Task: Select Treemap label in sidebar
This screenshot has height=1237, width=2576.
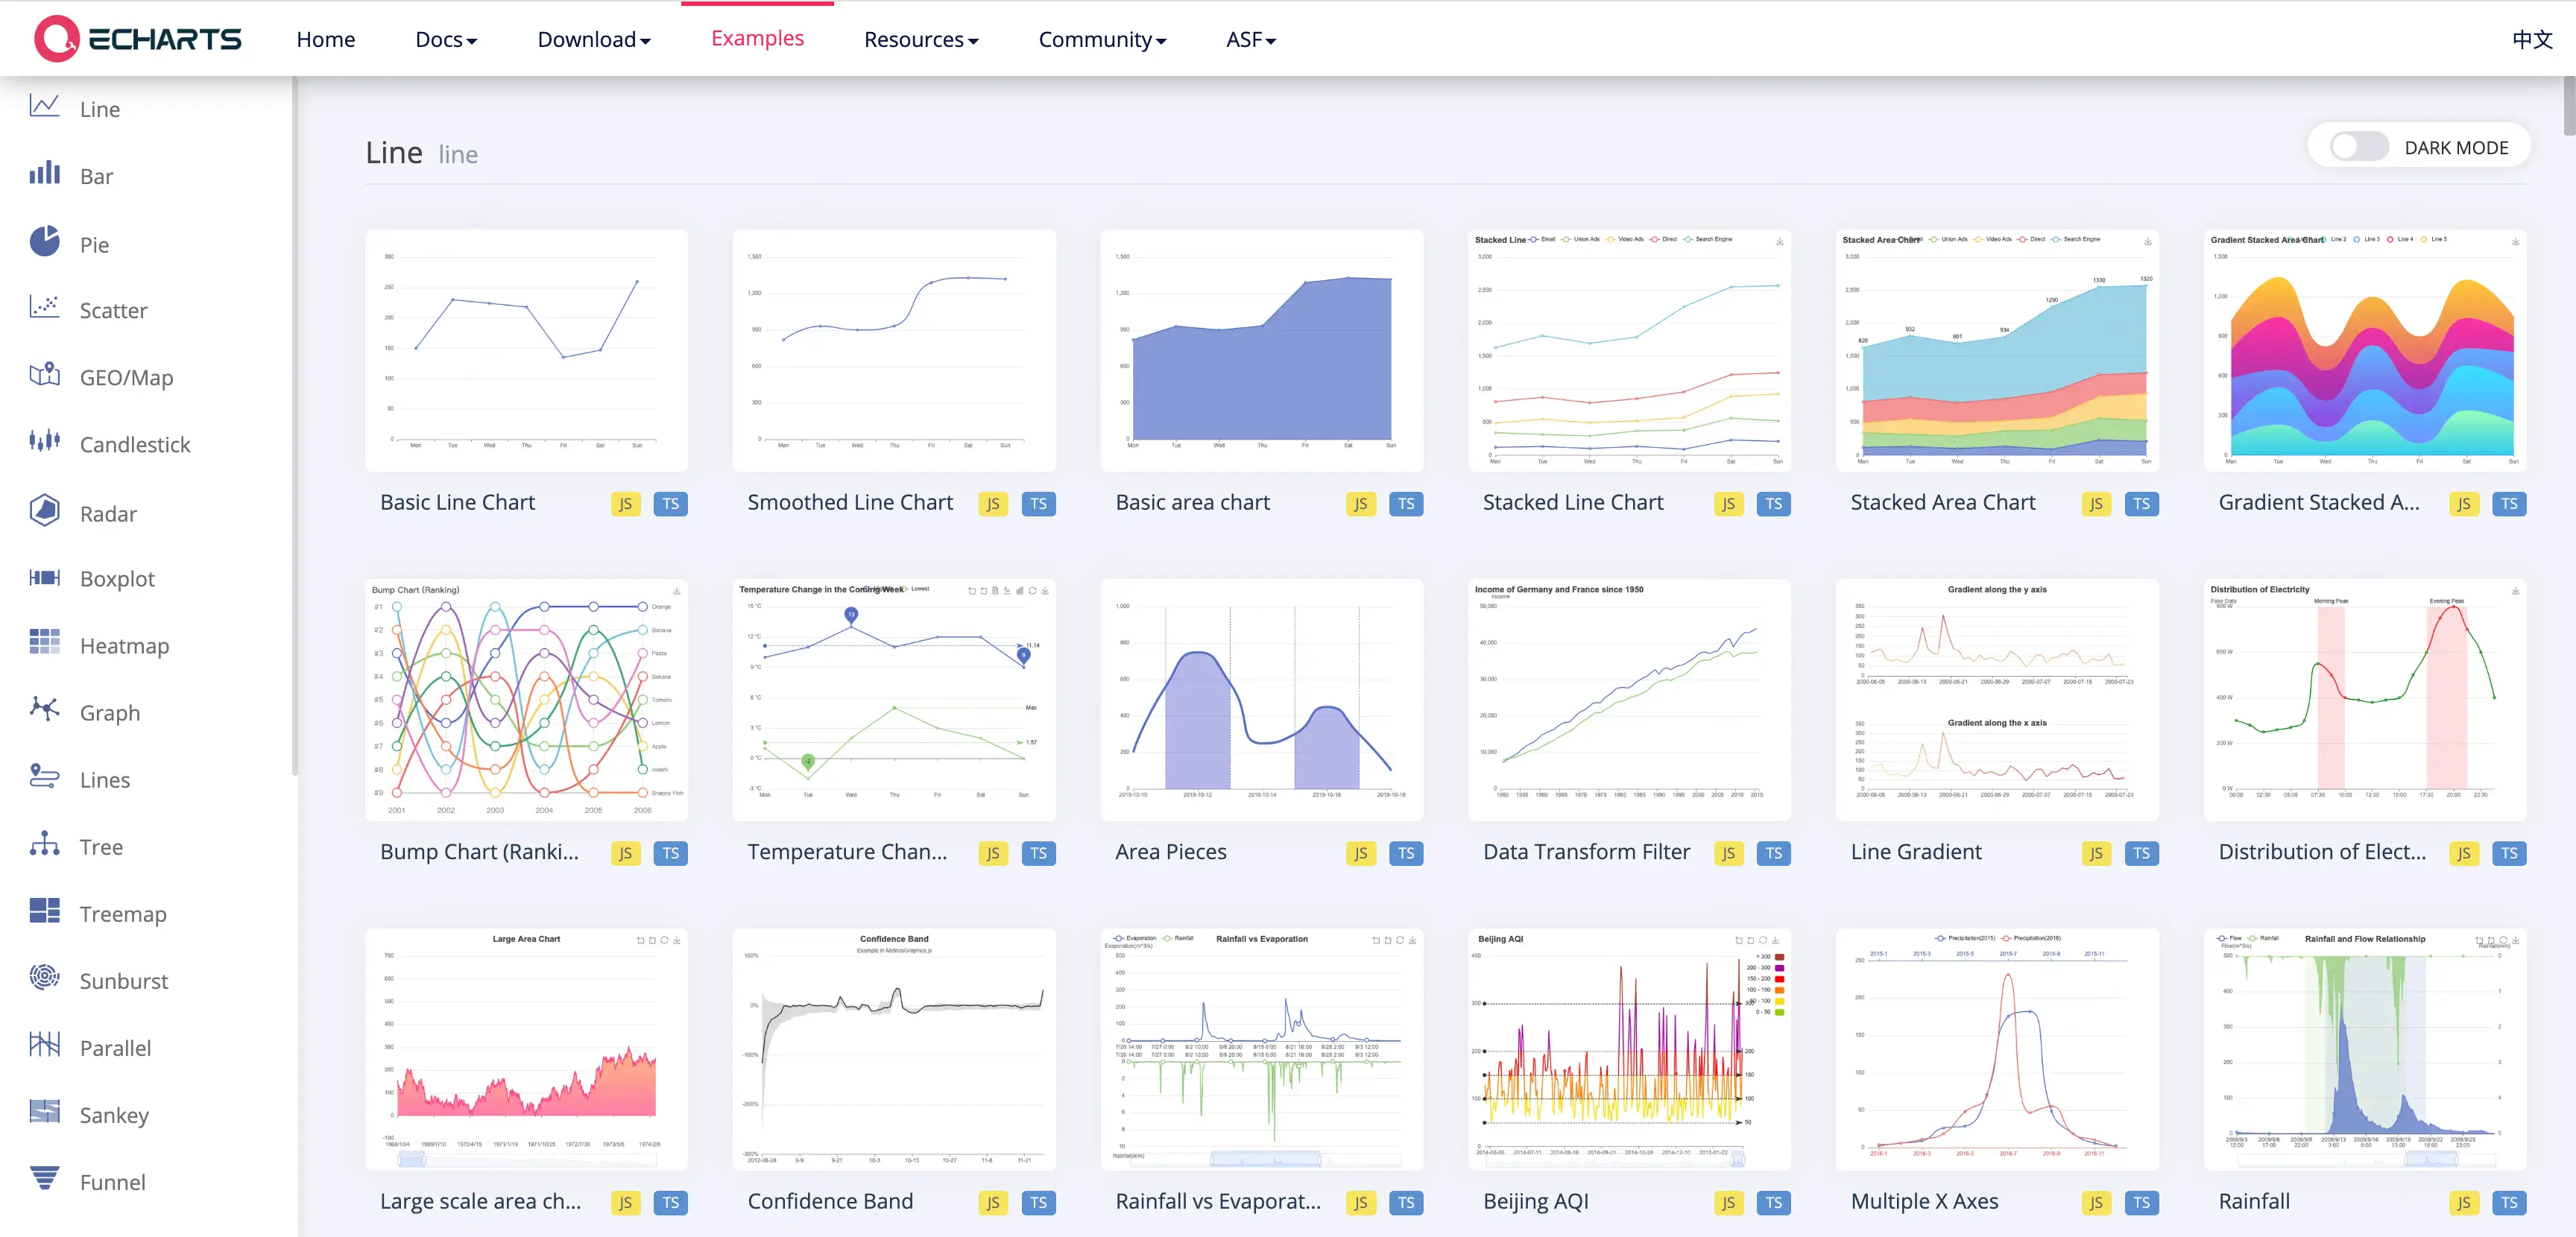Action: point(123,914)
